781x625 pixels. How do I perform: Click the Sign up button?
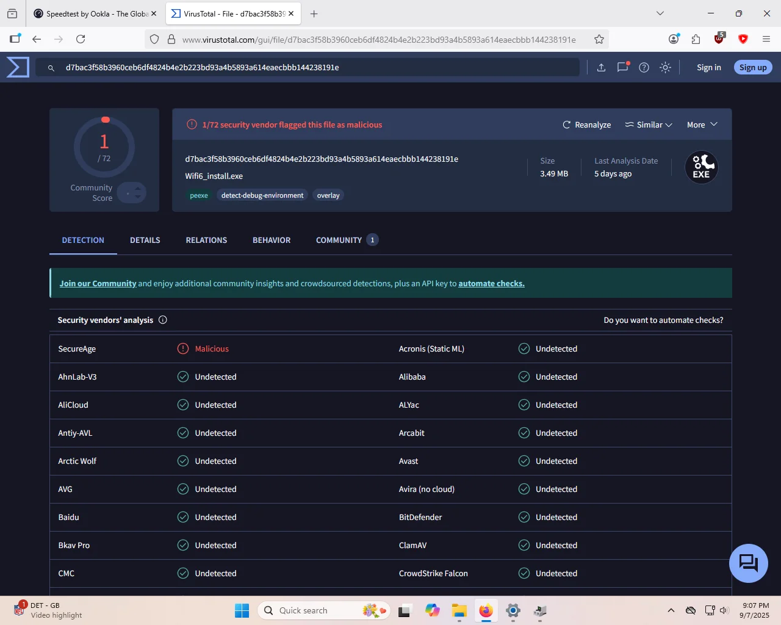tap(753, 68)
